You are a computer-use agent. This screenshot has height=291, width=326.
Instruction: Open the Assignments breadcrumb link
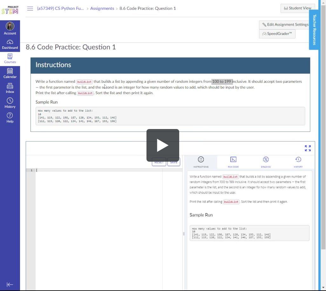tap(102, 9)
